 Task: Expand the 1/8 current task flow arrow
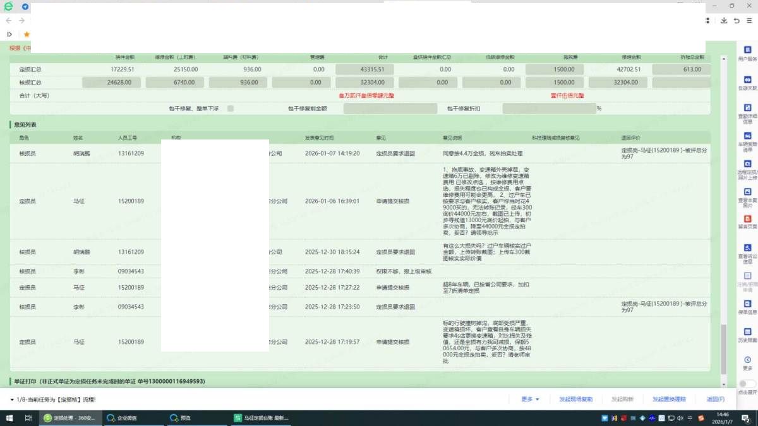pyautogui.click(x=12, y=399)
